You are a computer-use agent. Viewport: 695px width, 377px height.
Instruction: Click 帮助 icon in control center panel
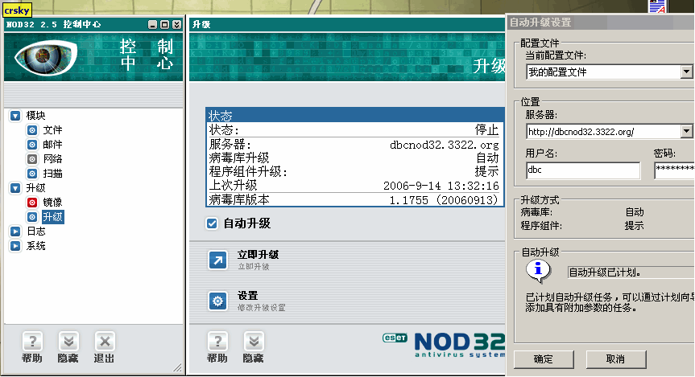click(32, 341)
